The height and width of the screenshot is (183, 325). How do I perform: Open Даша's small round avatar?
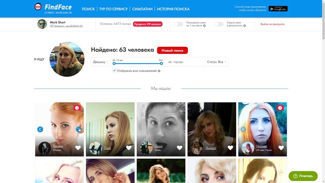146,148
